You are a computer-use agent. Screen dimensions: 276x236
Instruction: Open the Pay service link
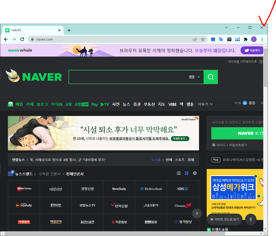tap(95, 104)
